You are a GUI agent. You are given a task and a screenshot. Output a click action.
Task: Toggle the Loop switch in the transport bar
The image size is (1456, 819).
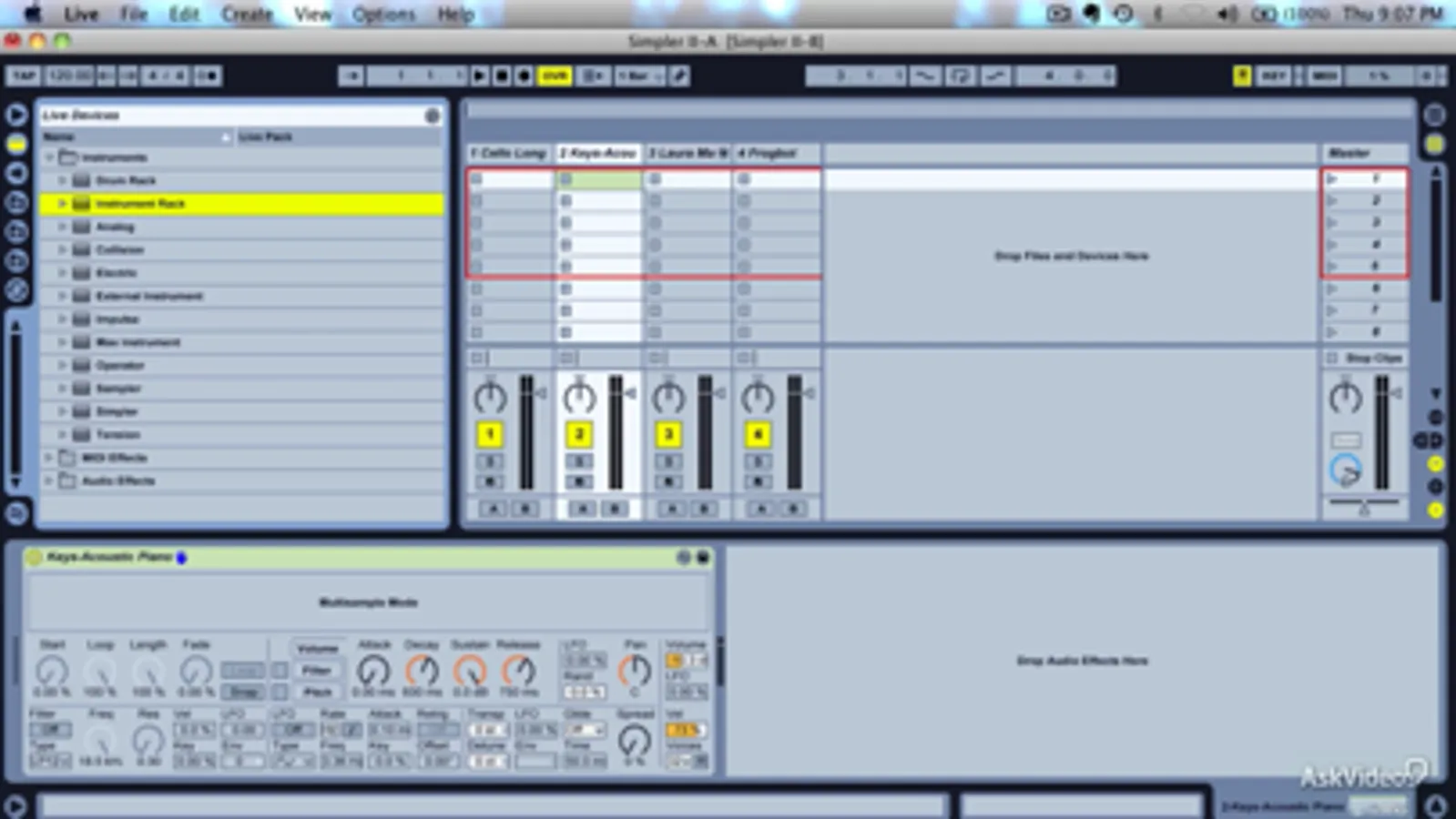tap(959, 76)
